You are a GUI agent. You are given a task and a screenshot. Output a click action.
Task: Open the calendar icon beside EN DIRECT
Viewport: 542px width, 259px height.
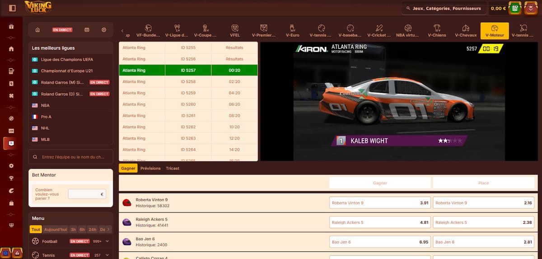coord(87,30)
